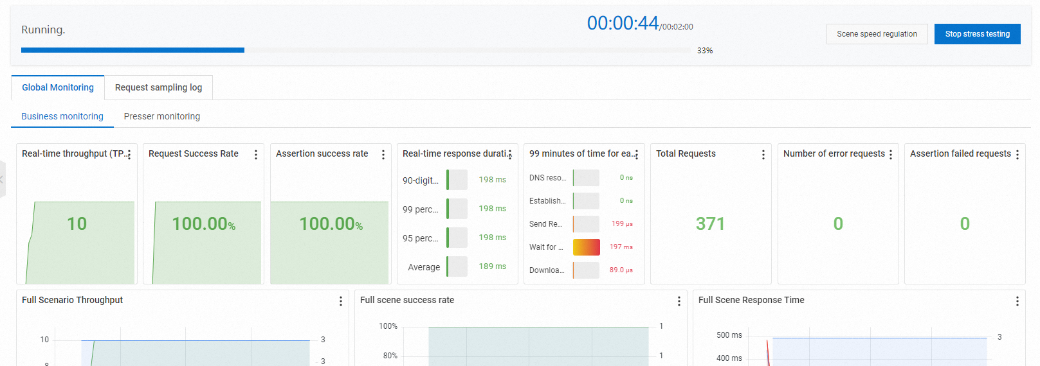Open Full Scenario Throughput chart menu
This screenshot has width=1040, height=366.
341,301
